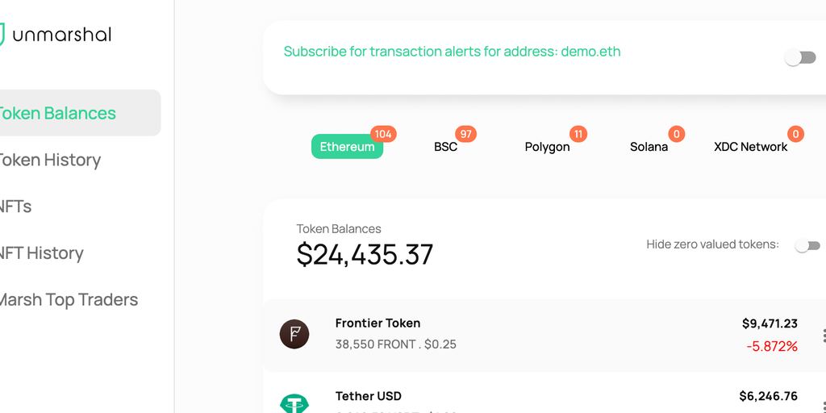Select the Ethereum network tab
Screen dimensions: 826x413
coord(347,147)
